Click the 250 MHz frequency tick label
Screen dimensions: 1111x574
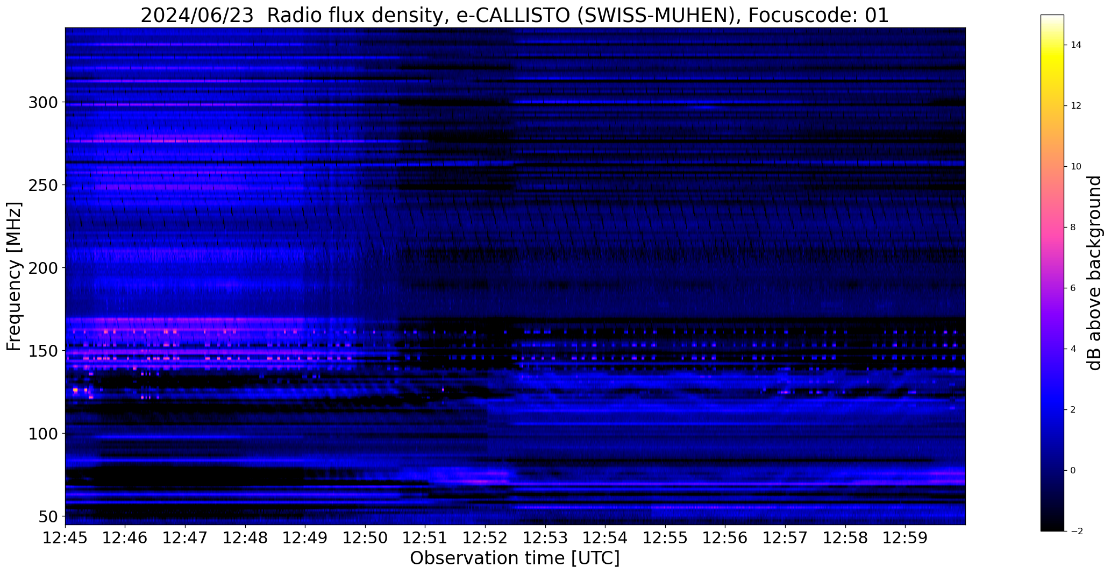pyautogui.click(x=43, y=185)
